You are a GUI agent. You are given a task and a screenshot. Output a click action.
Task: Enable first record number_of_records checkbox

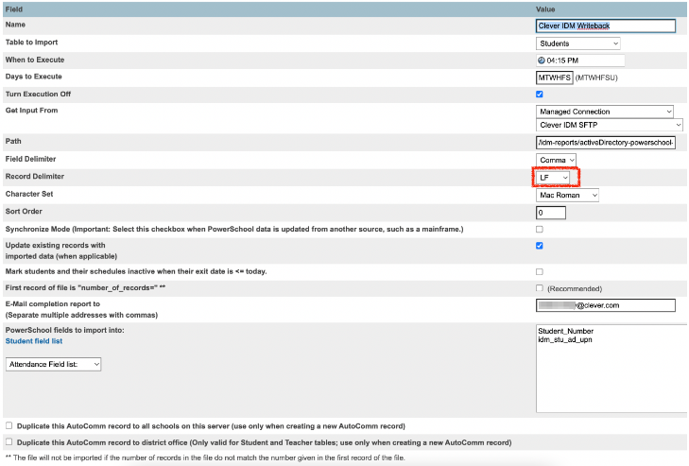540,288
